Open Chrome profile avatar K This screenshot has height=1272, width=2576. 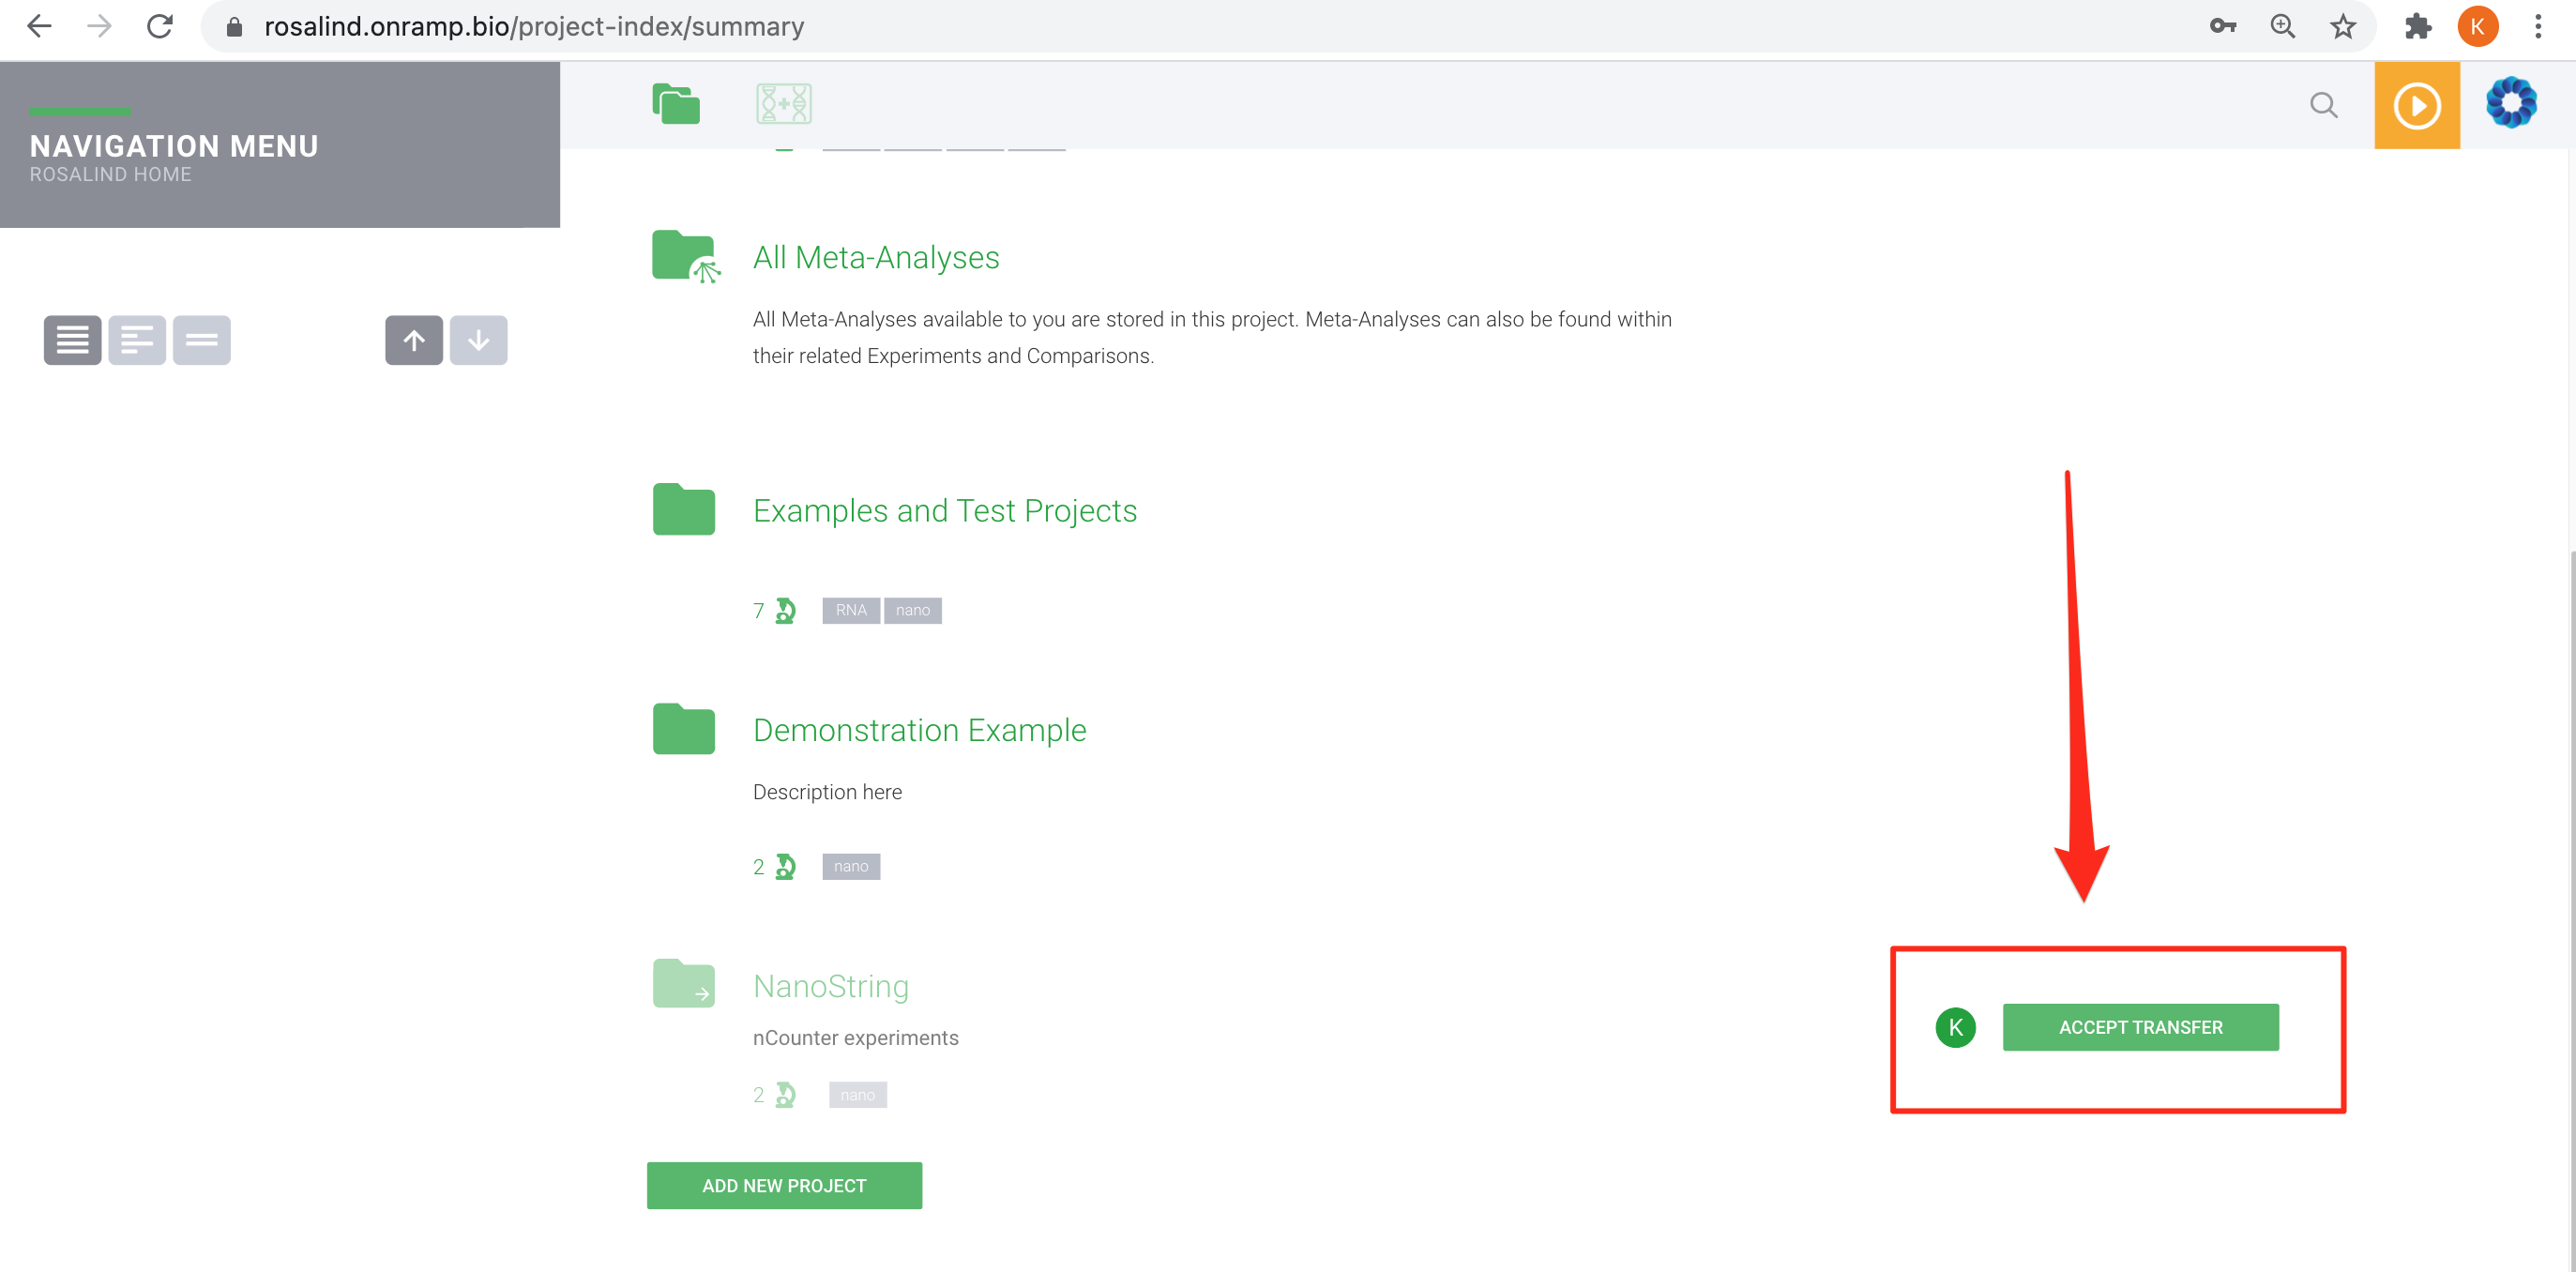2478,27
